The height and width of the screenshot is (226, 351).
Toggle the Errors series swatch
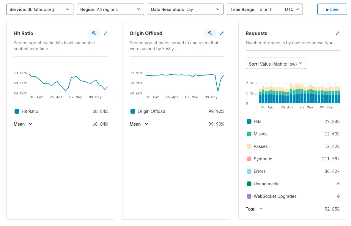tap(249, 171)
